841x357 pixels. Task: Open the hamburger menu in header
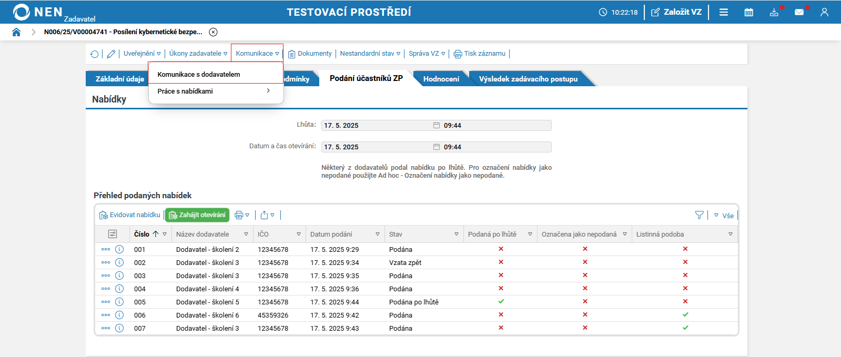point(724,12)
